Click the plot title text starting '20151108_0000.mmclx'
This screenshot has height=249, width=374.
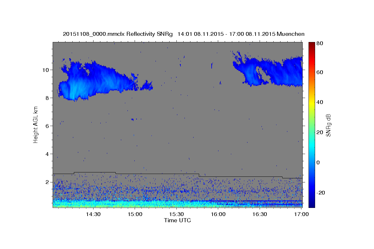pyautogui.click(x=184, y=34)
